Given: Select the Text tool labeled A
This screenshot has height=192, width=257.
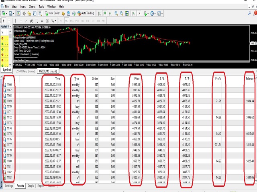Looking at the screenshot, I should (x=42, y=21).
